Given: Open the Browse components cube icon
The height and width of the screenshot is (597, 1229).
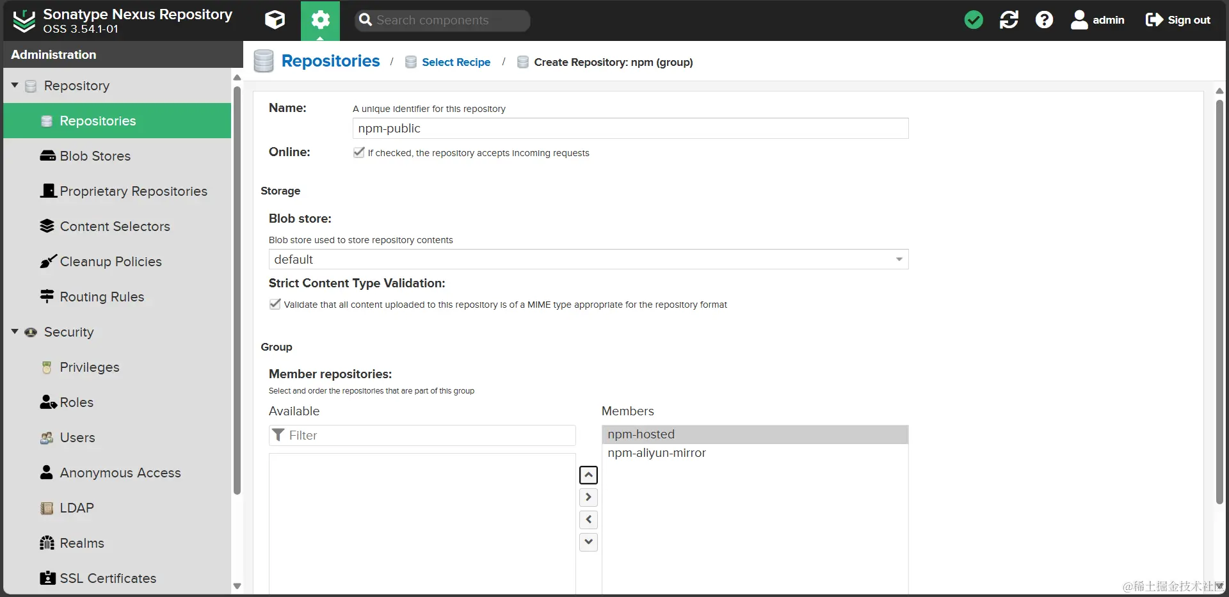Looking at the screenshot, I should pyautogui.click(x=275, y=20).
